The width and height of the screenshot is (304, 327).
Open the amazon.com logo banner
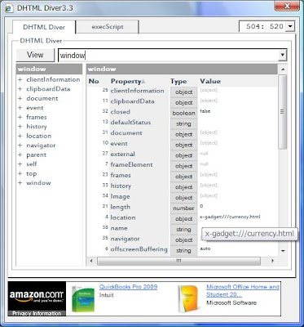(x=37, y=296)
